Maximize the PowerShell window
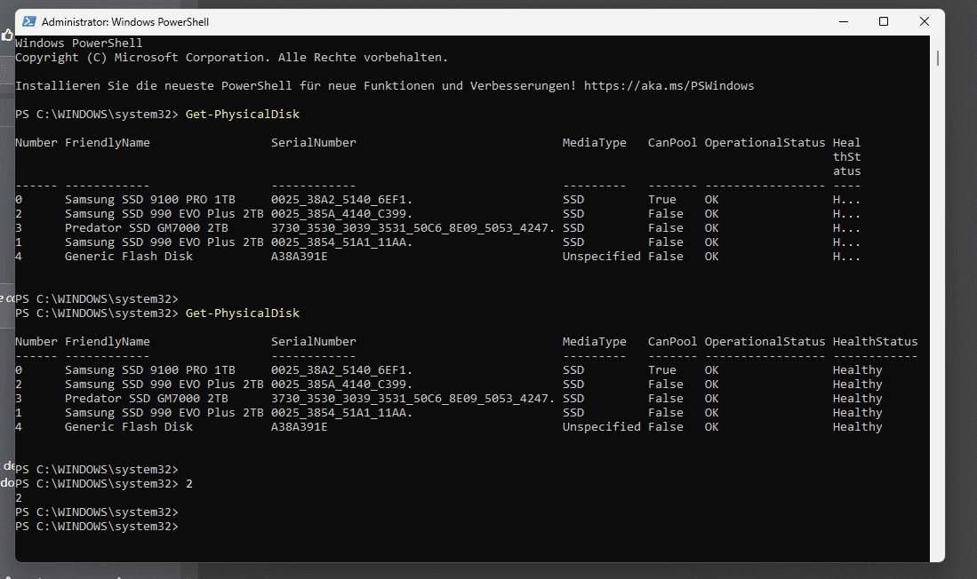977x579 pixels. pyautogui.click(x=883, y=21)
